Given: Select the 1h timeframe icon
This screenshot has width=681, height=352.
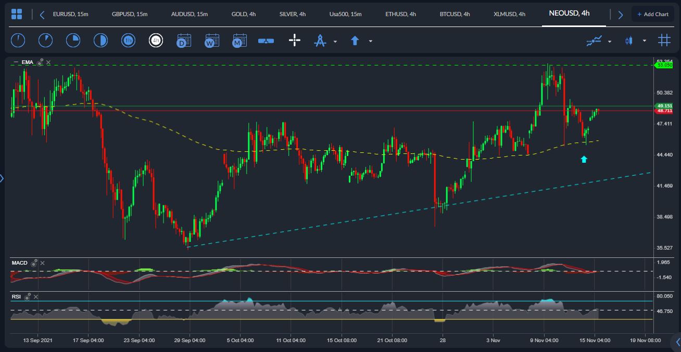Looking at the screenshot, I should tap(128, 41).
